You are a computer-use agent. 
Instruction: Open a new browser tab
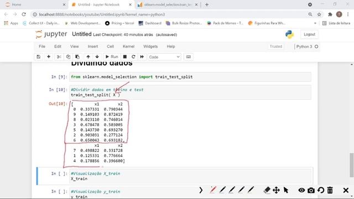207,4
